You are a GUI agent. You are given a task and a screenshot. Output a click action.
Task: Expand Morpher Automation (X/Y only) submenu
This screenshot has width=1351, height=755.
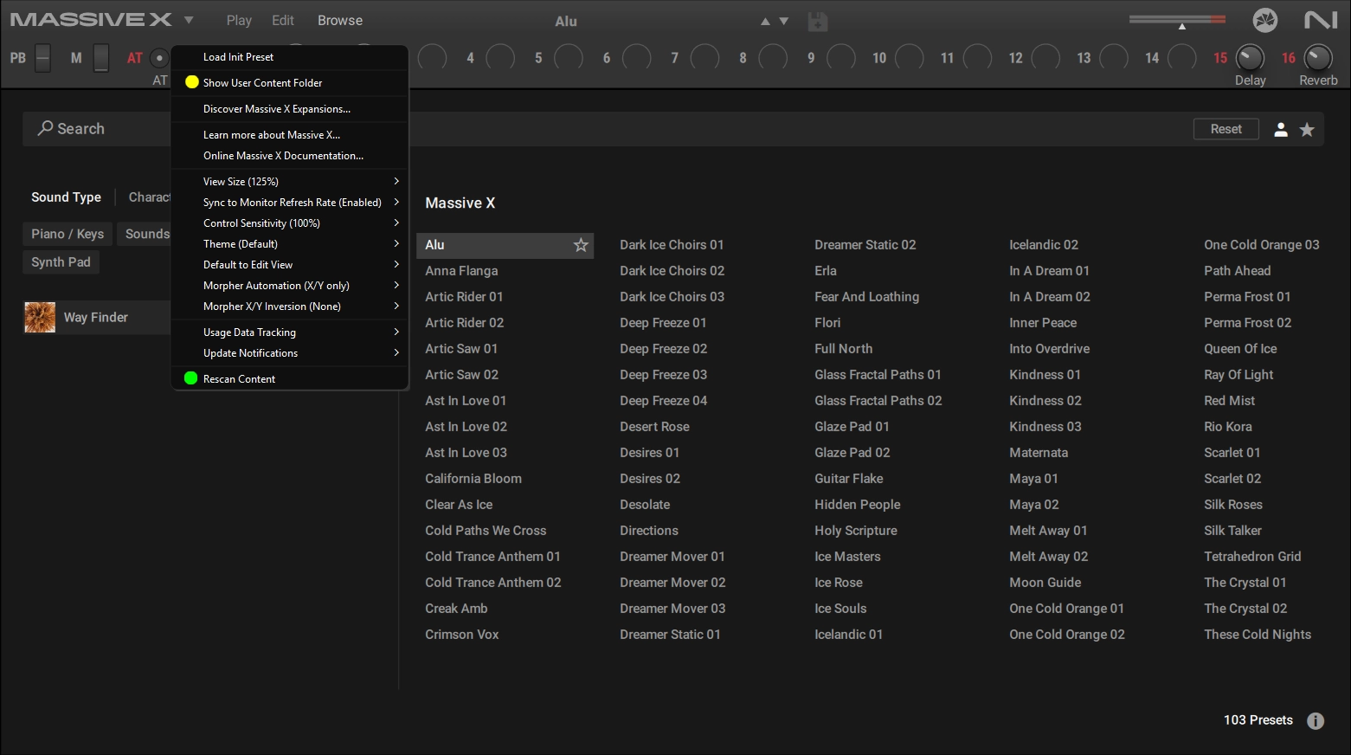290,285
